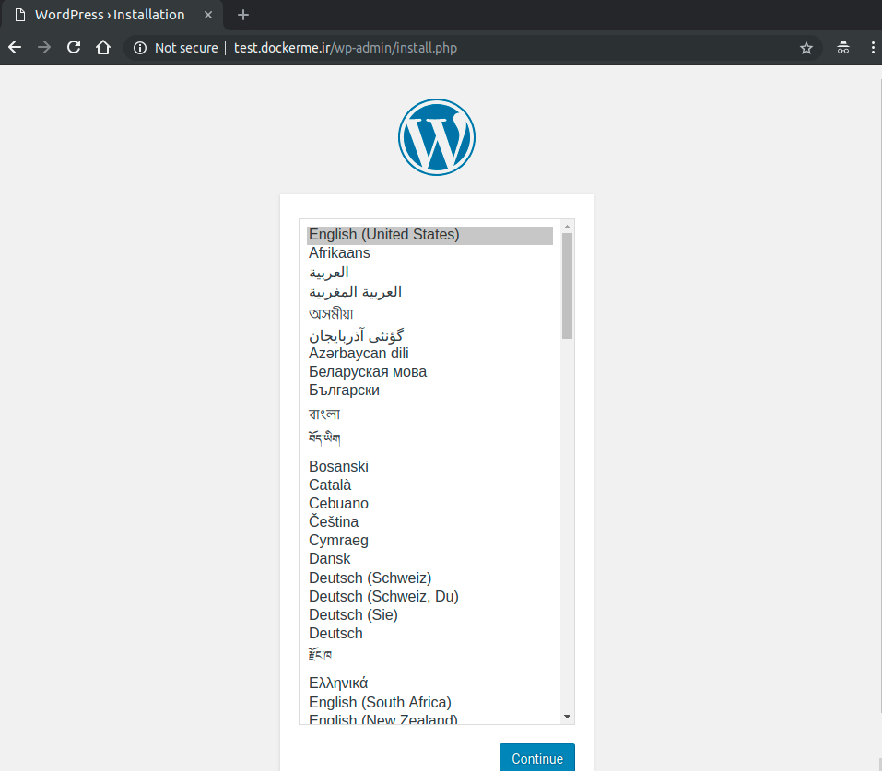Click the language list scroll-down arrow
The height and width of the screenshot is (771, 882).
(567, 717)
